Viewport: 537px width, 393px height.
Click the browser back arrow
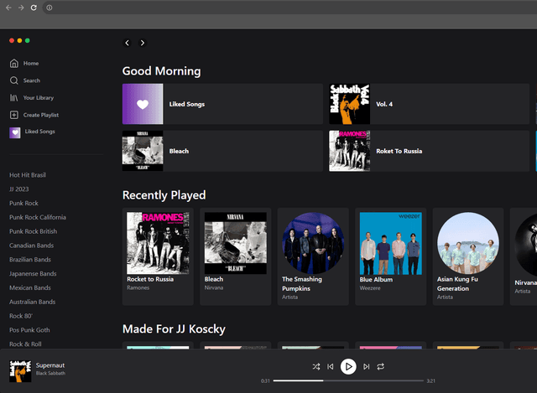[8, 8]
